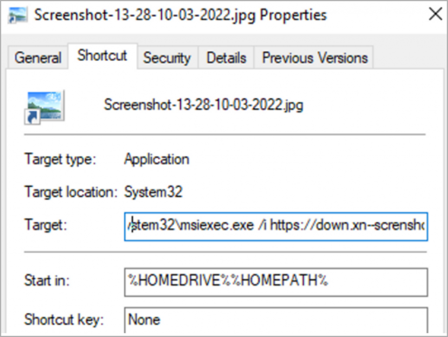
Task: Click the Start in: label
Action: click(x=47, y=280)
